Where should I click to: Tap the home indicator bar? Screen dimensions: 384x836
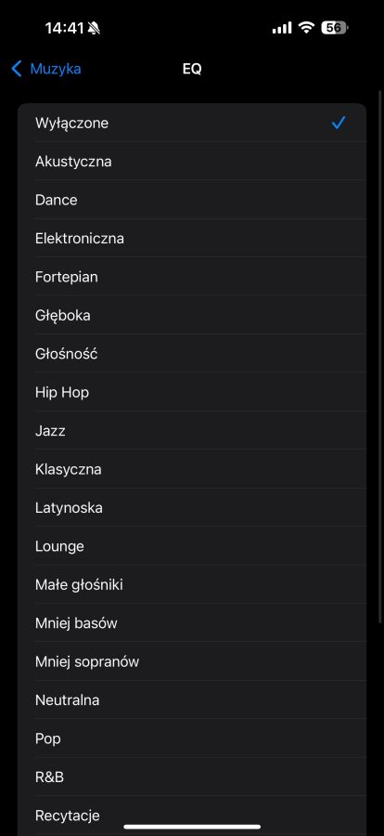click(x=192, y=827)
